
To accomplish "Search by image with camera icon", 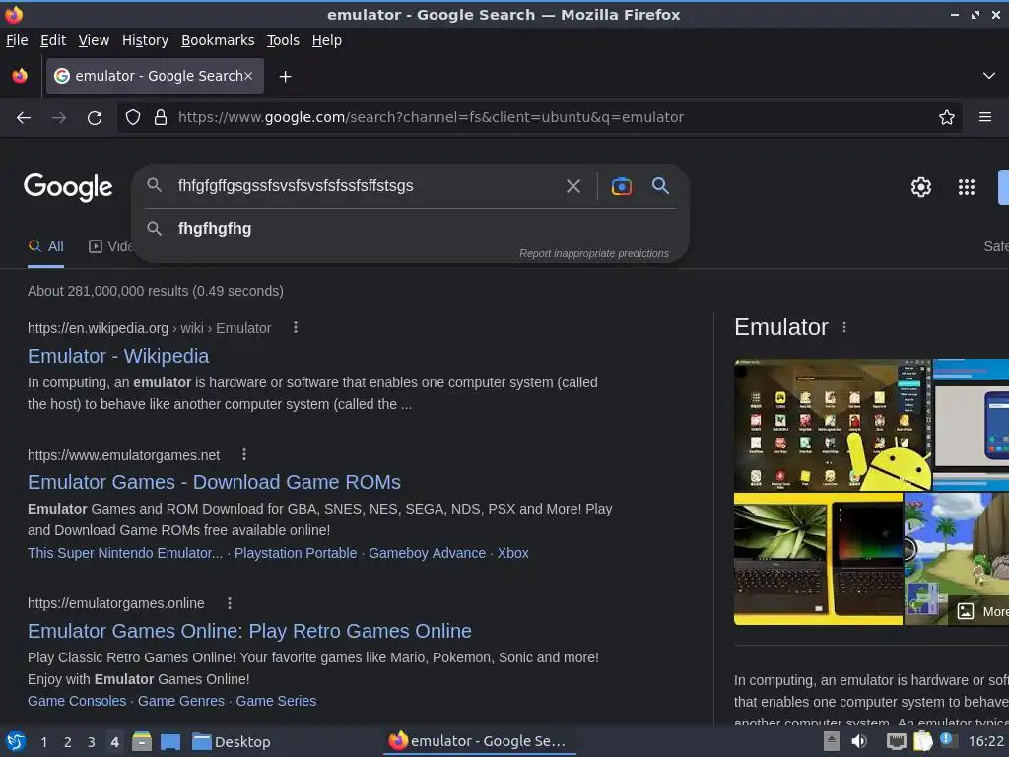I will tap(621, 186).
